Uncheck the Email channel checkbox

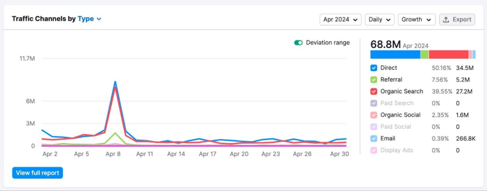pyautogui.click(x=373, y=139)
